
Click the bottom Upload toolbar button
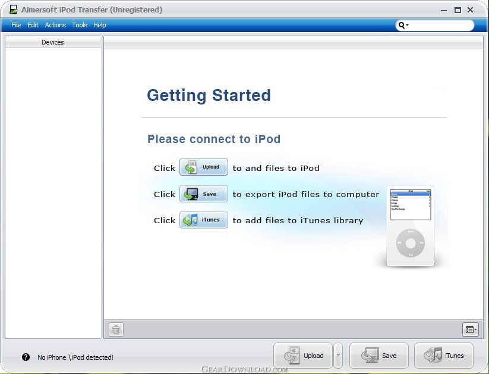303,356
